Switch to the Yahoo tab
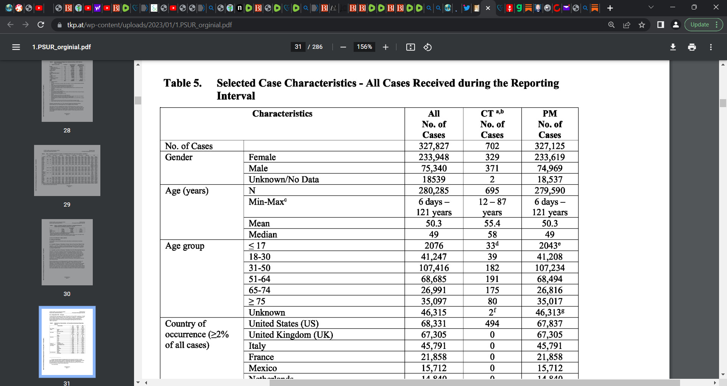The height and width of the screenshot is (386, 727). coord(97,8)
